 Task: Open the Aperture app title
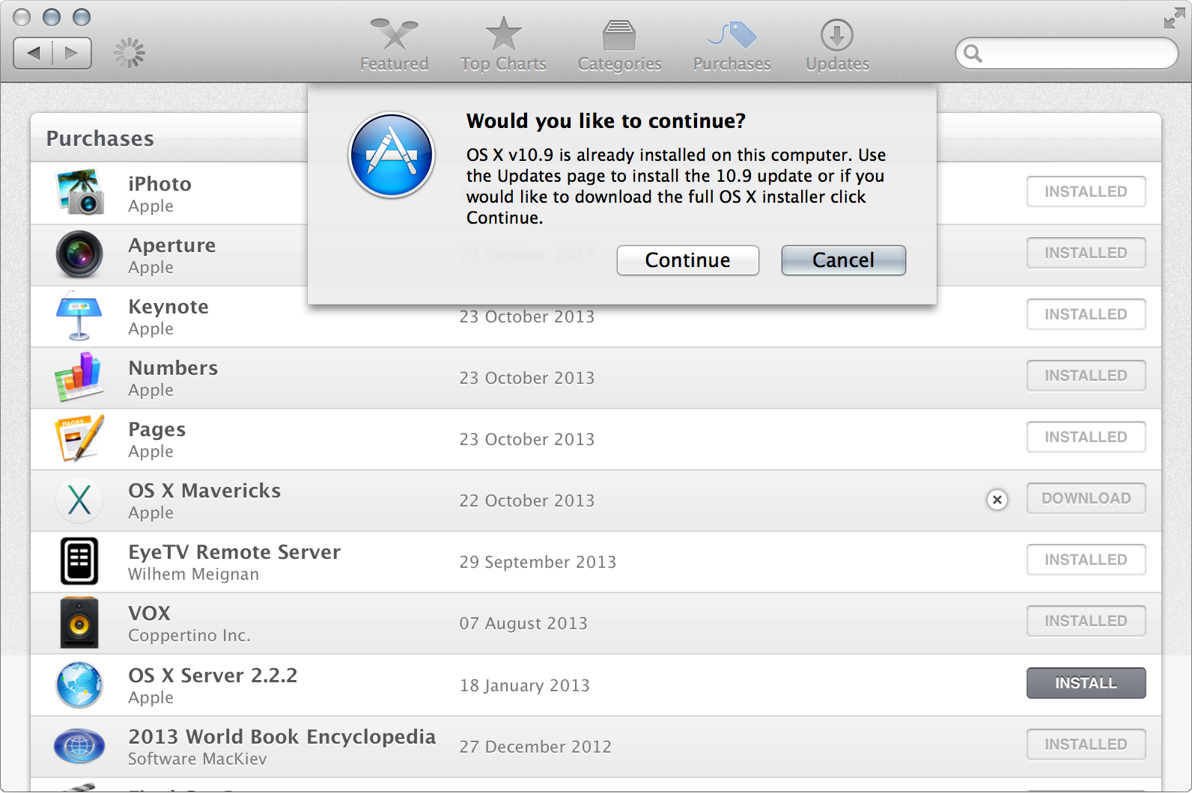(x=172, y=245)
